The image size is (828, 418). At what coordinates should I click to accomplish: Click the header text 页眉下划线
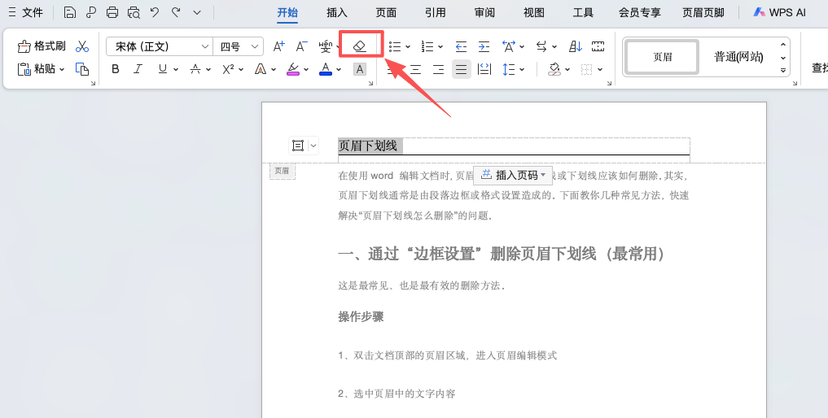[x=367, y=146]
